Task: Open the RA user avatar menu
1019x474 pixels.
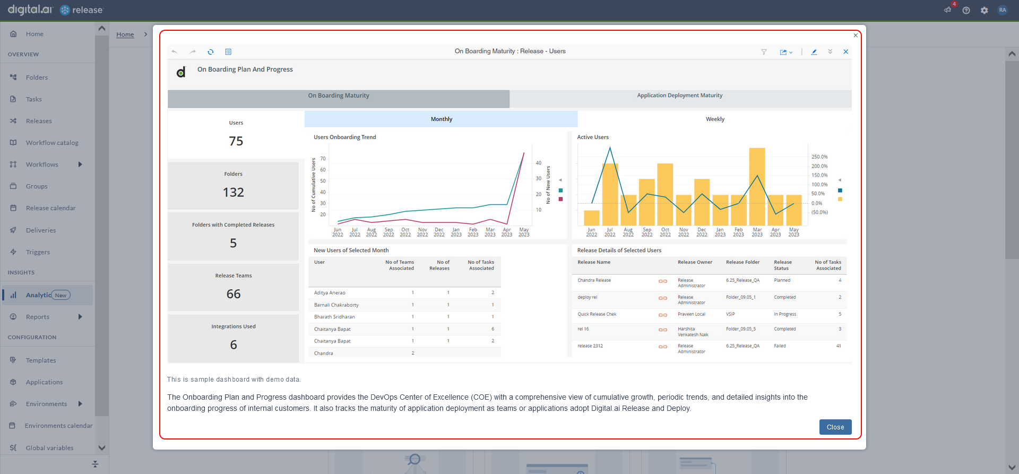Action: point(1003,10)
